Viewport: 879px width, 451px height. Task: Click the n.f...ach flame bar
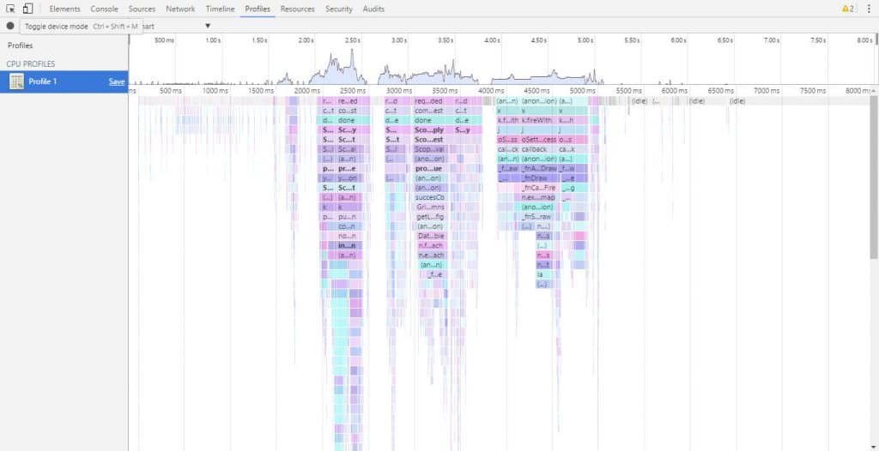coord(431,245)
